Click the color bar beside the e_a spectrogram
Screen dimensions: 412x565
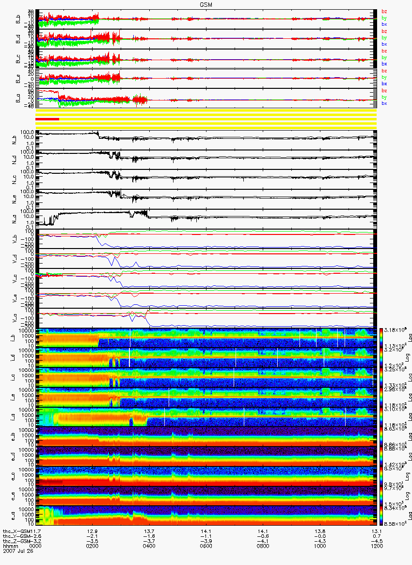[381, 516]
